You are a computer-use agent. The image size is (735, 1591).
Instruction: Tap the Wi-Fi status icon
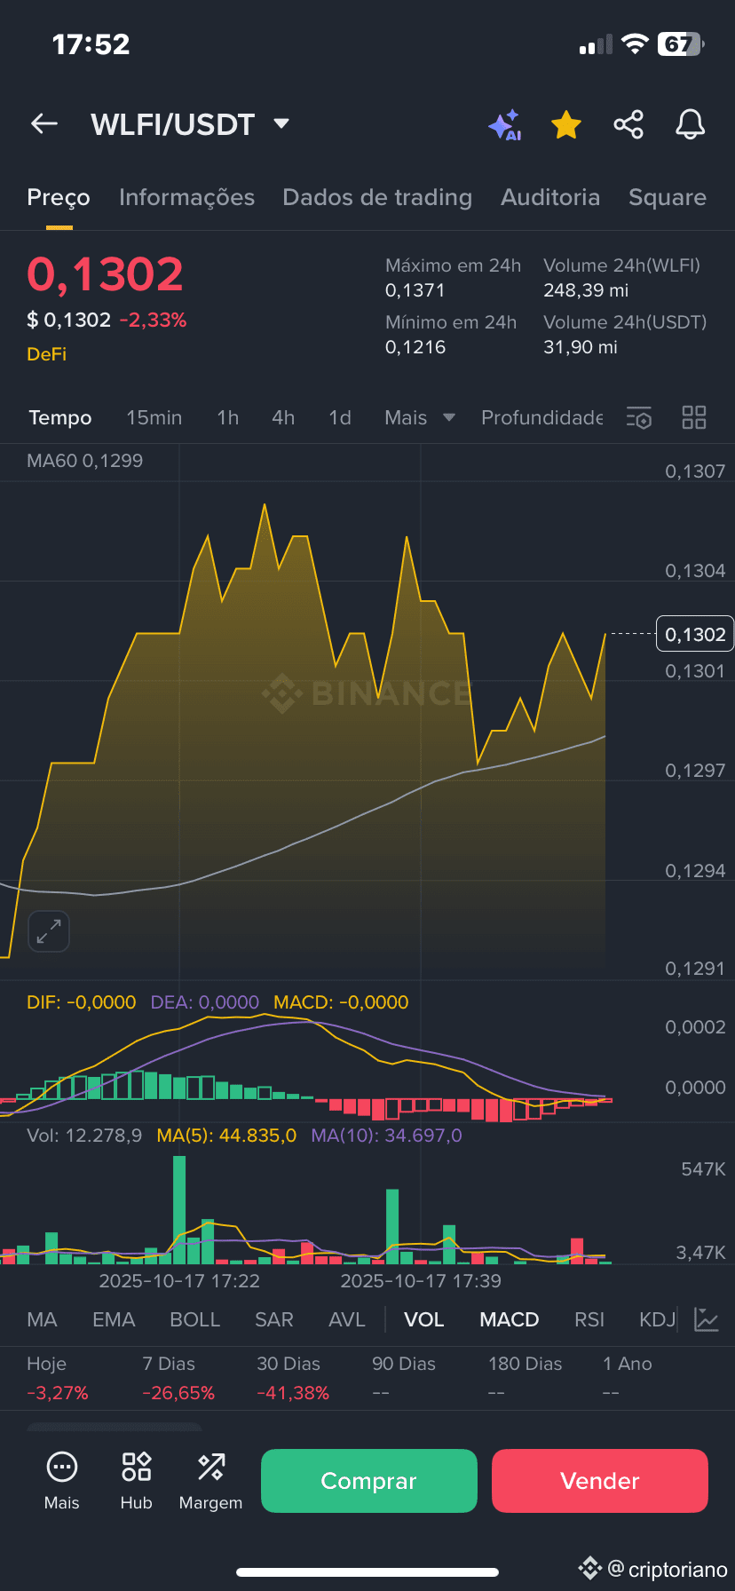635,44
